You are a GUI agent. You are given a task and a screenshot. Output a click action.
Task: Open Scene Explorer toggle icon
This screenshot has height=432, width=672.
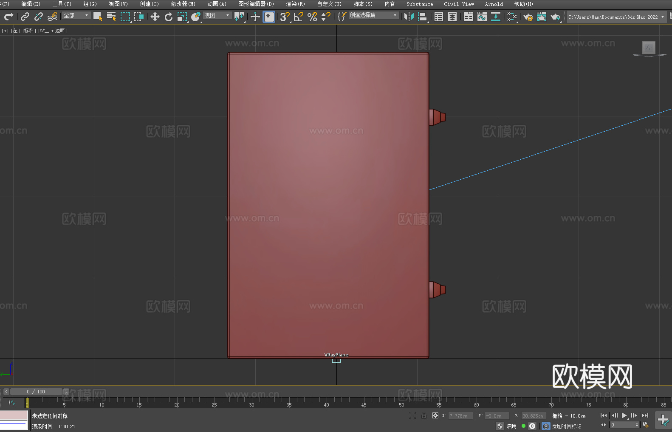click(x=439, y=17)
